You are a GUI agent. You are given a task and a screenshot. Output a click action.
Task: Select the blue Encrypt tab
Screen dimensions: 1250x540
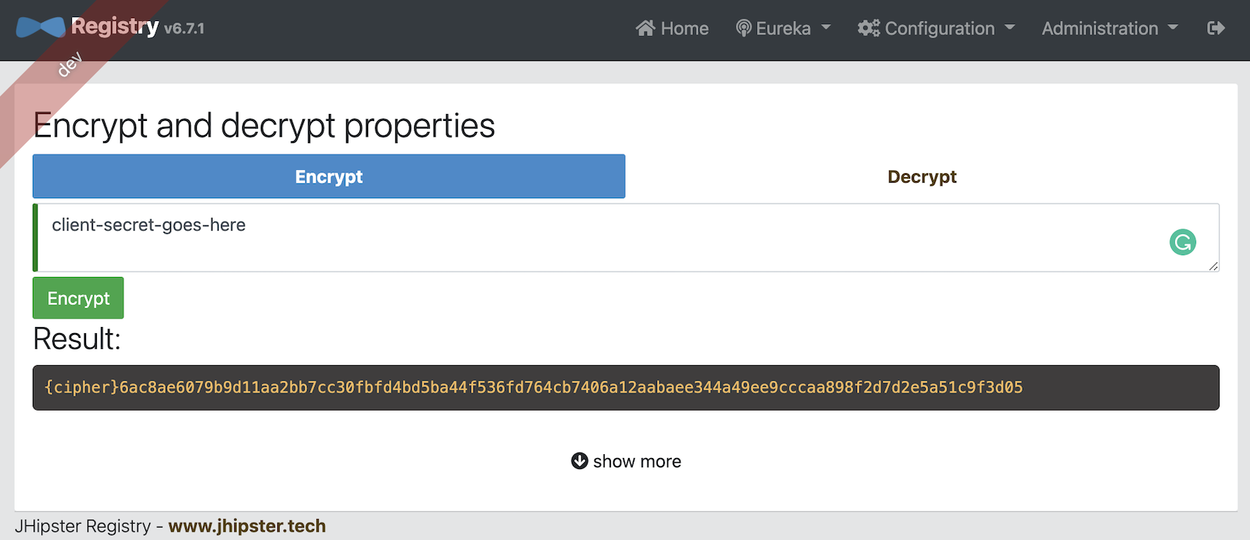[x=329, y=177]
